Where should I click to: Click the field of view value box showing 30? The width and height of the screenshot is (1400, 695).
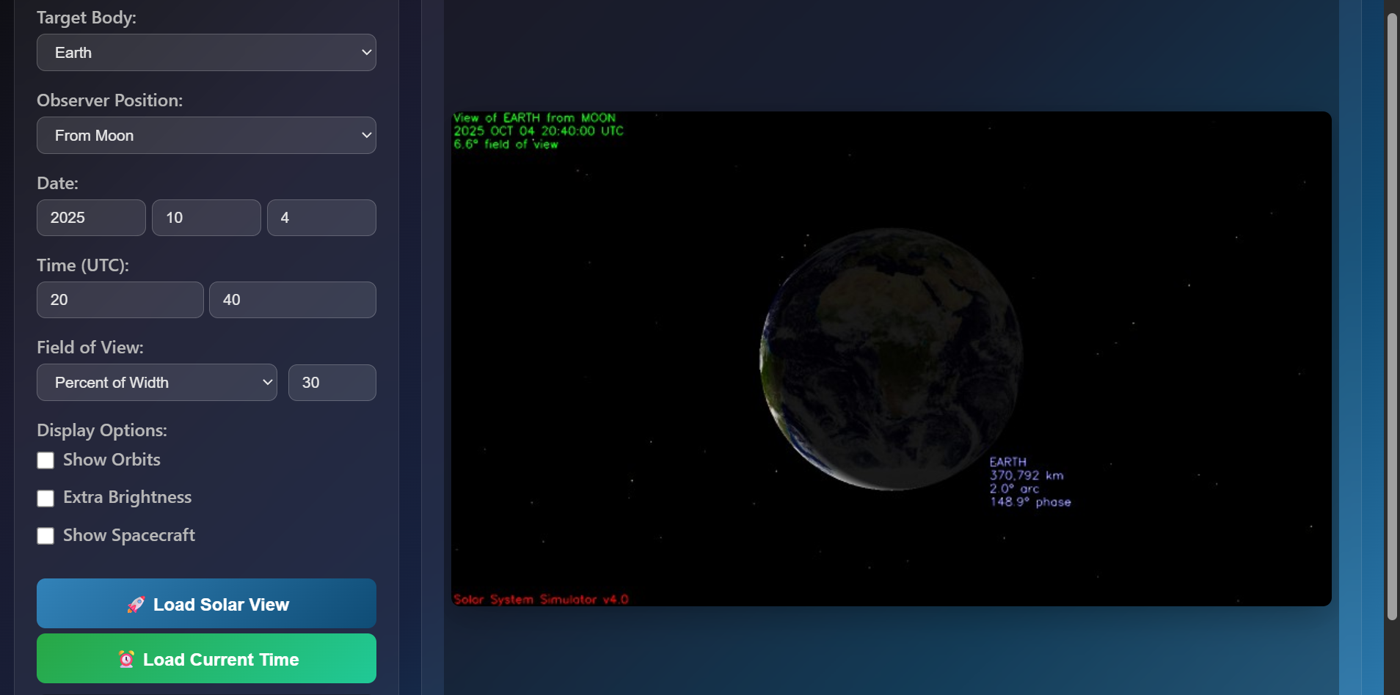tap(332, 382)
